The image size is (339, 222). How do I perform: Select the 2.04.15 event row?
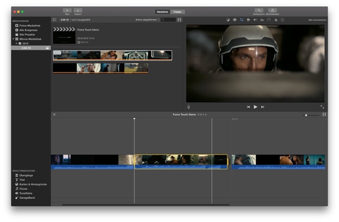point(31,48)
